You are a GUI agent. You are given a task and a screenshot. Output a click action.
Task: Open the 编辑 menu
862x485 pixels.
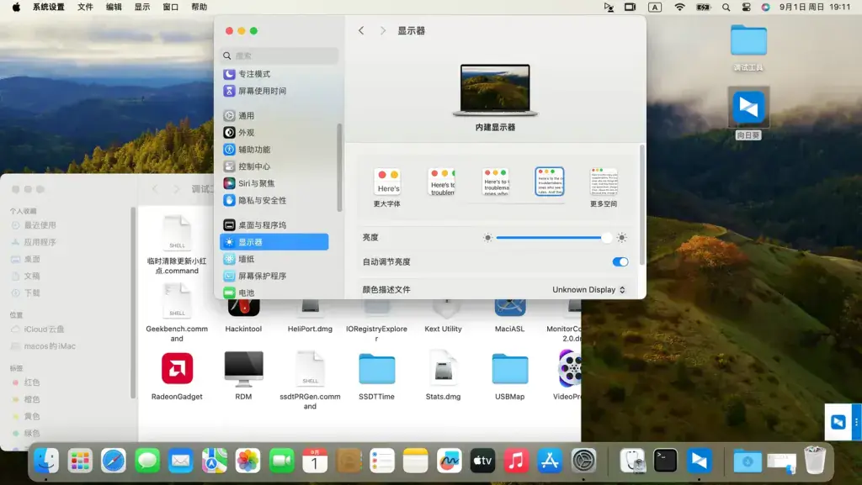[x=114, y=7]
